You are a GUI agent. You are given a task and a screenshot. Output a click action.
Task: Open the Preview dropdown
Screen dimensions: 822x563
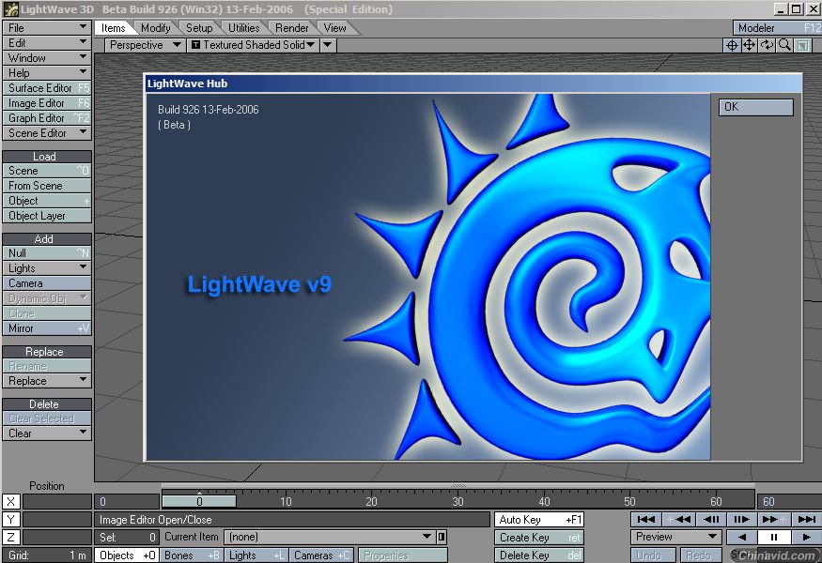676,537
